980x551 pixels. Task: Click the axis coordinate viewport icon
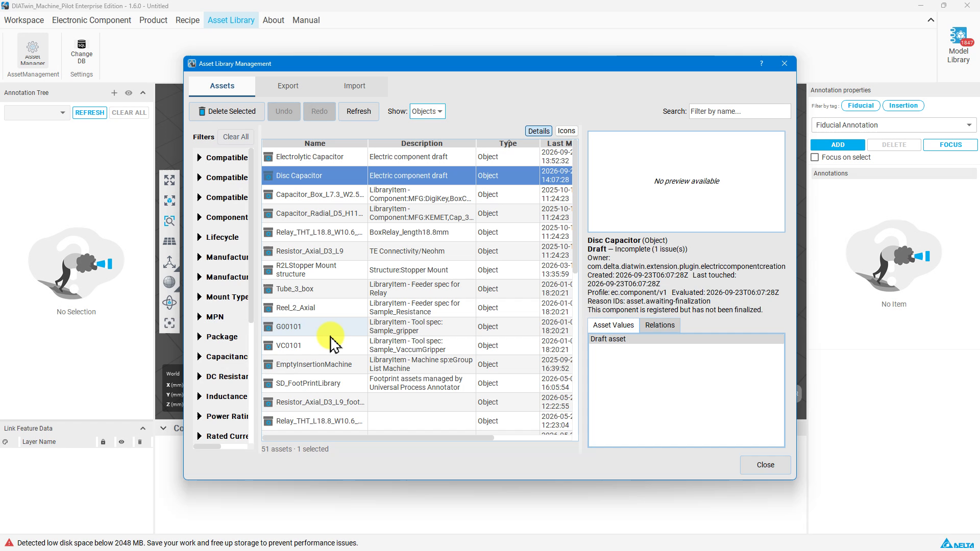tap(169, 262)
